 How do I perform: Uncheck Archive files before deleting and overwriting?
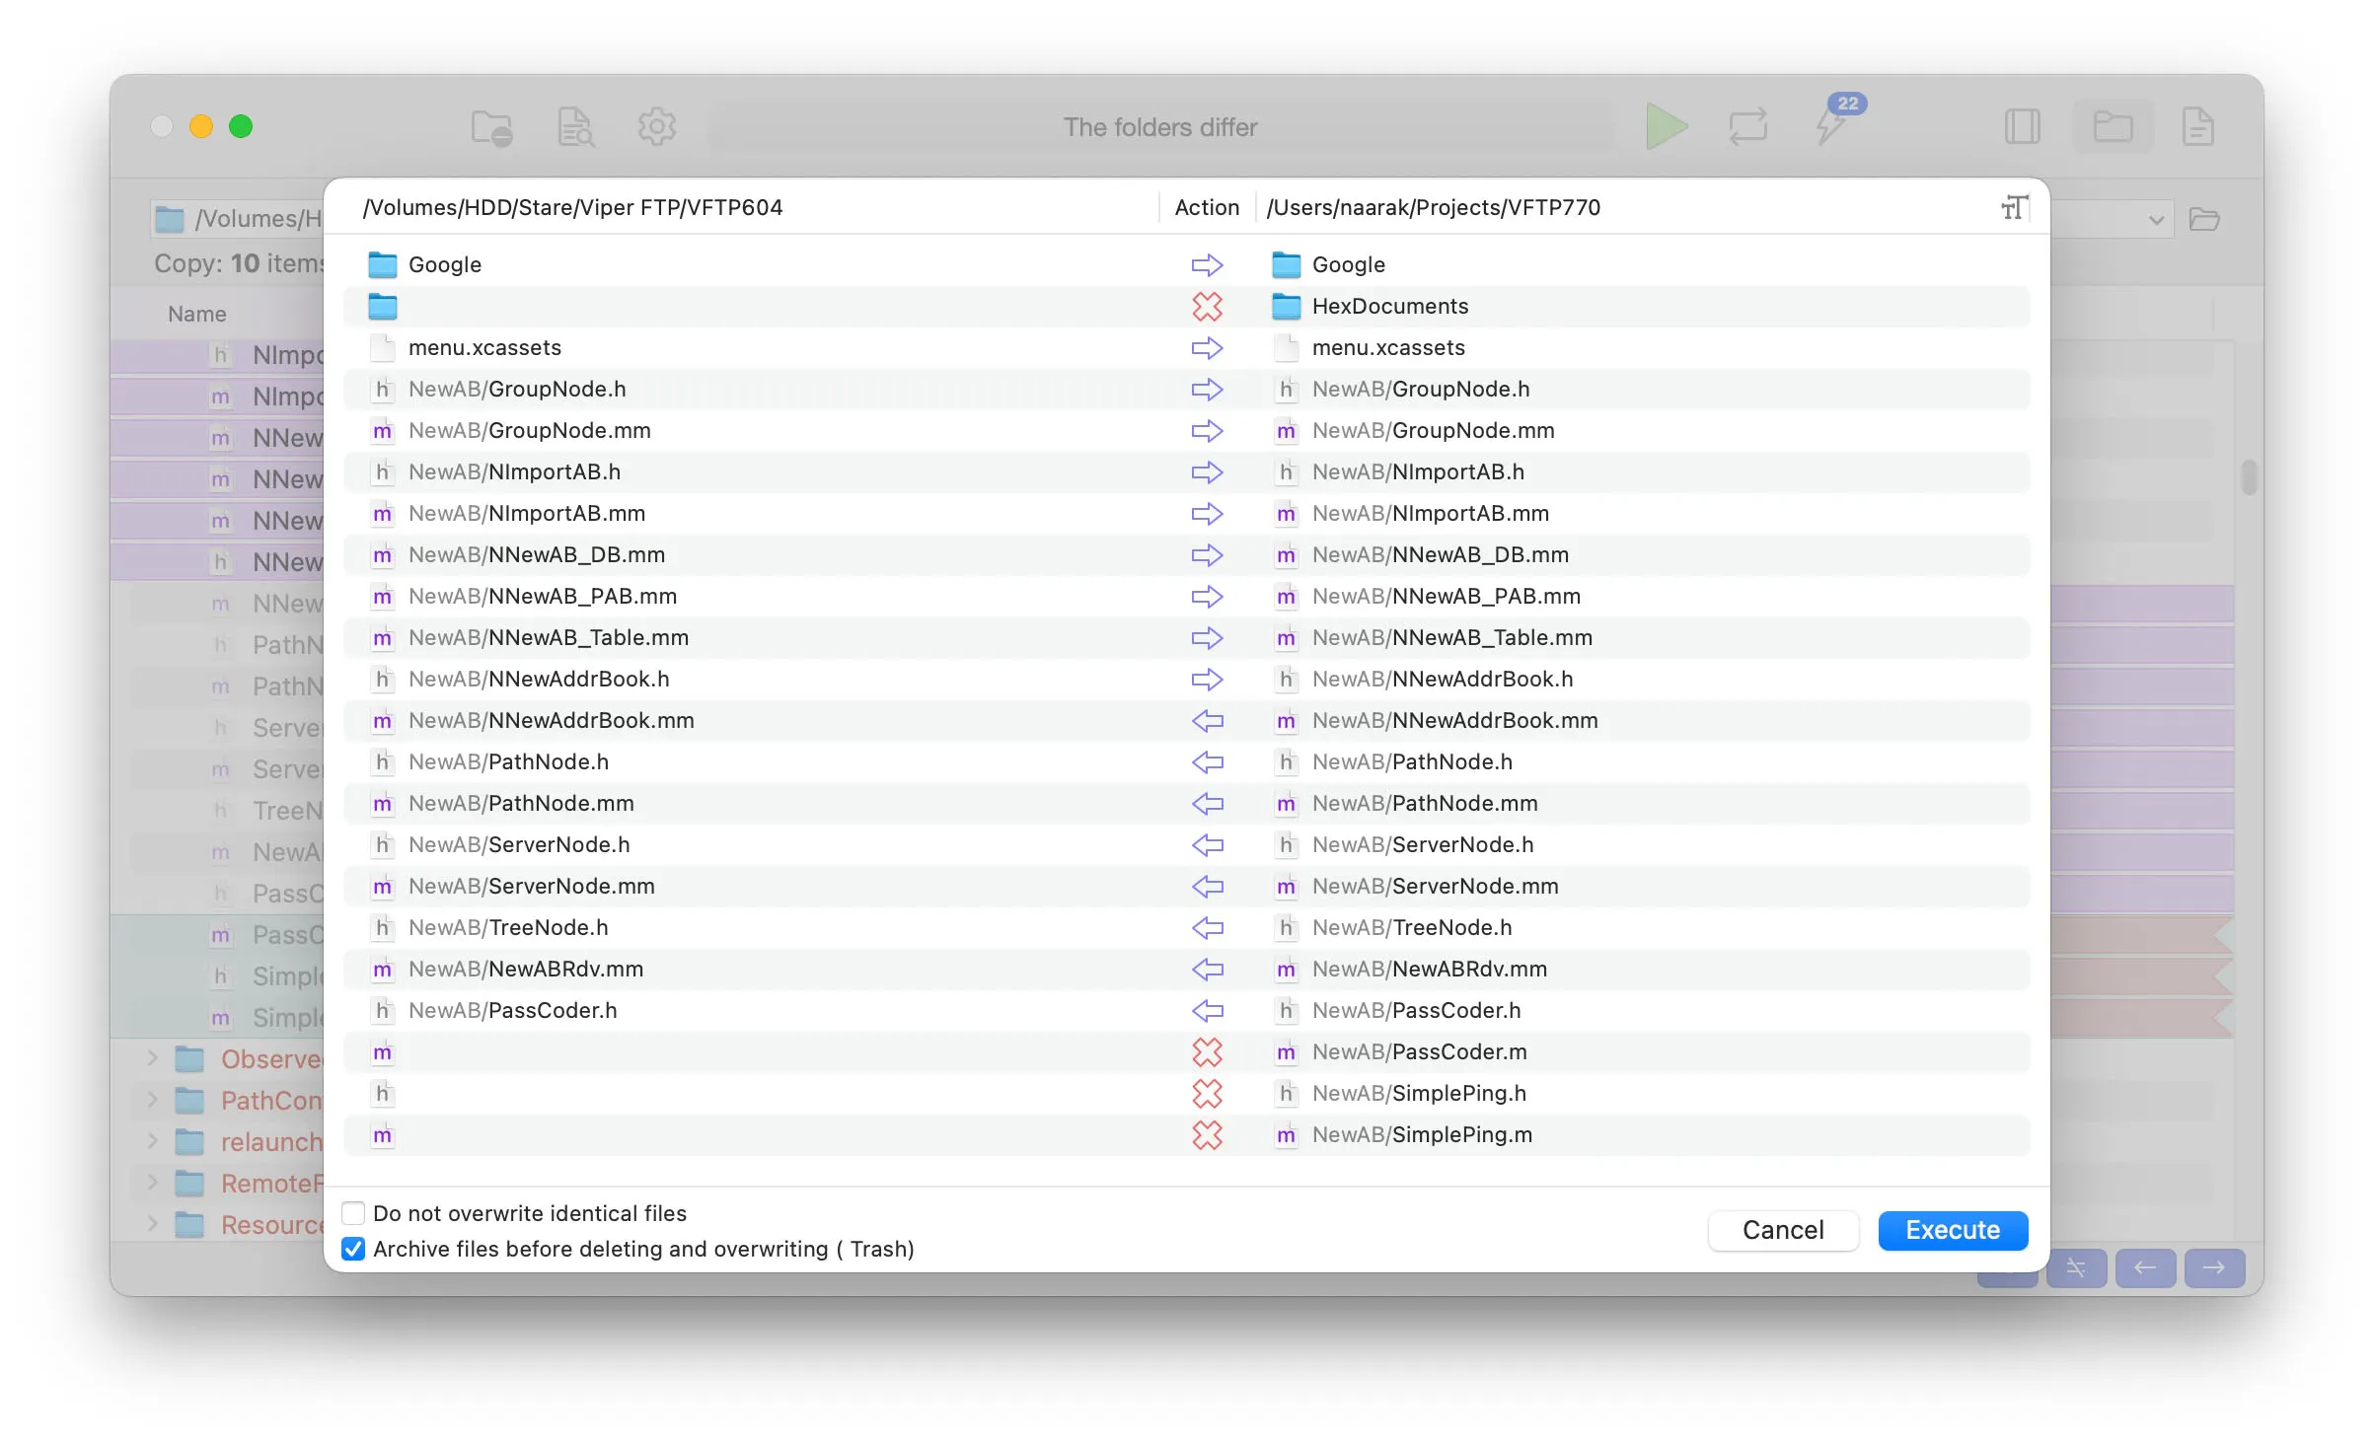point(353,1249)
